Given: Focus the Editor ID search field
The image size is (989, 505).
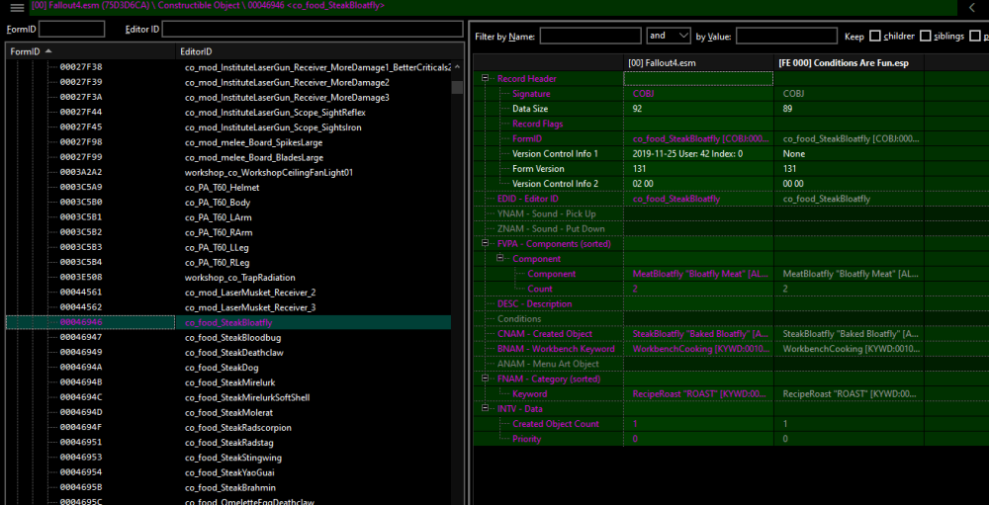Looking at the screenshot, I should [313, 29].
